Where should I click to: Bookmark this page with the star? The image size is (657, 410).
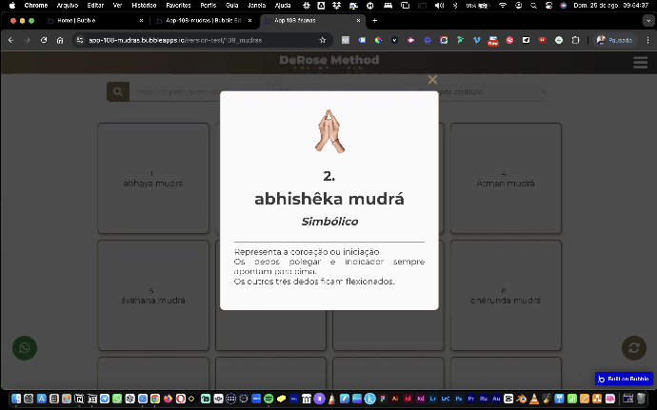tap(322, 40)
